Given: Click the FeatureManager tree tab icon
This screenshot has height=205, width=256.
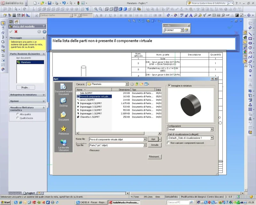Looking at the screenshot, I should [11, 21].
